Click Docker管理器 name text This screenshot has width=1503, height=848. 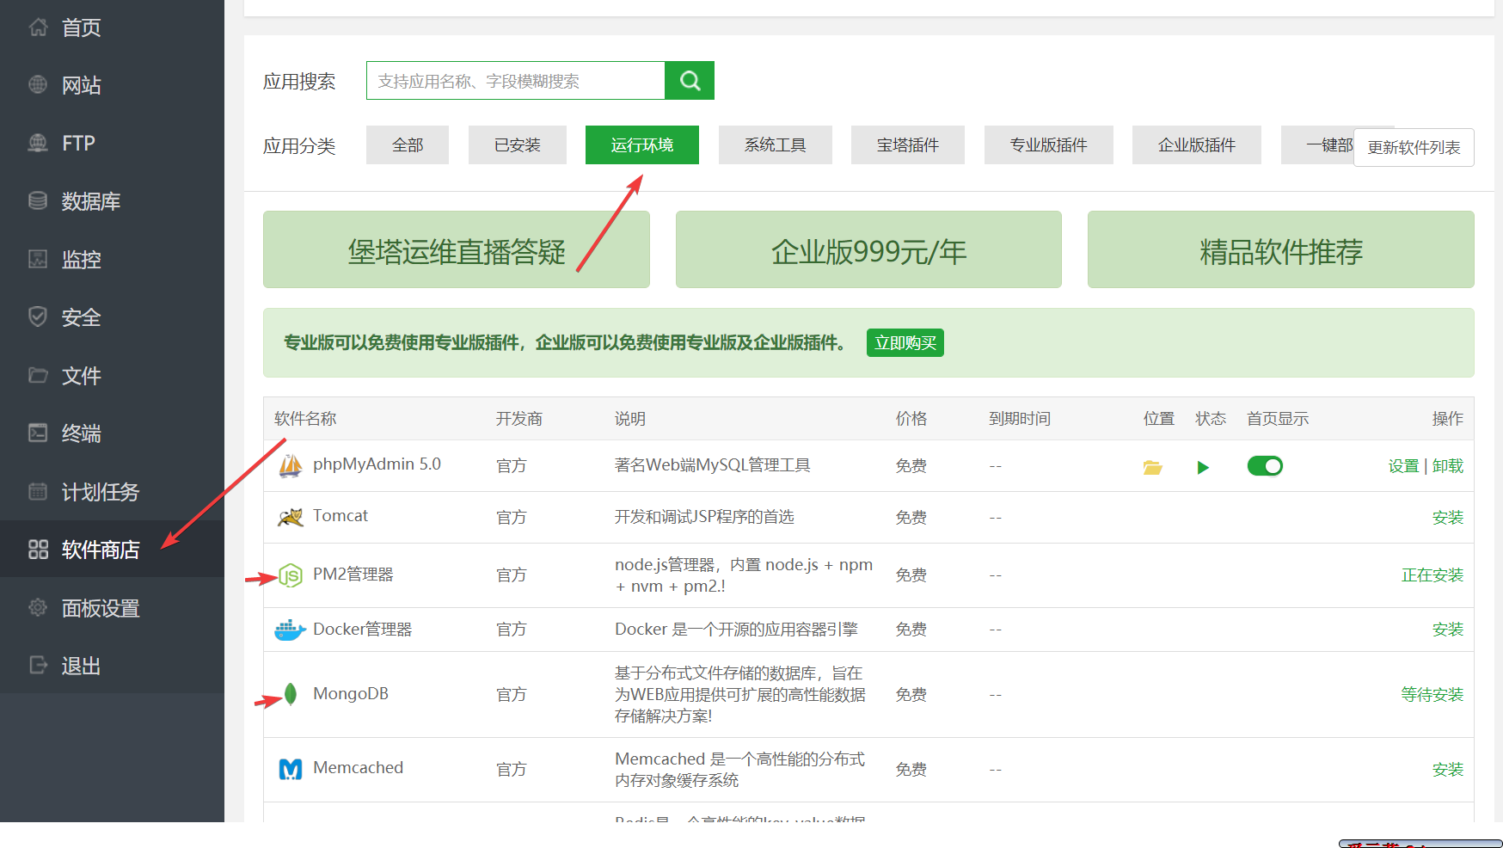362,630
